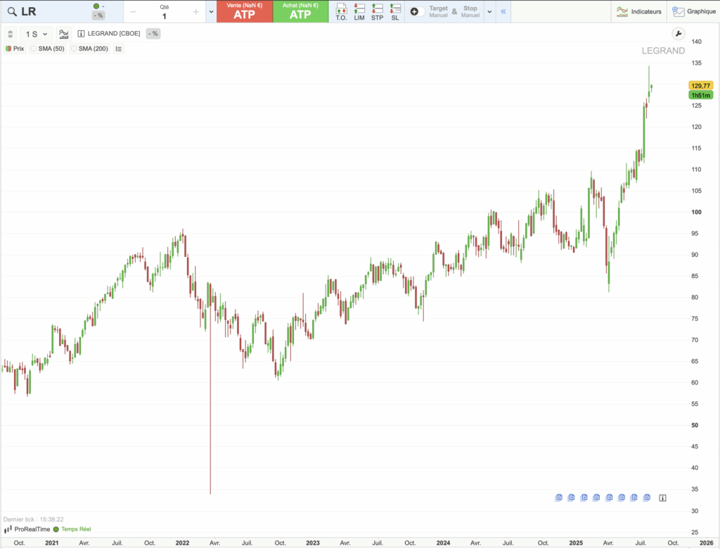
Task: Select the T.O. order type icon
Action: pos(341,11)
